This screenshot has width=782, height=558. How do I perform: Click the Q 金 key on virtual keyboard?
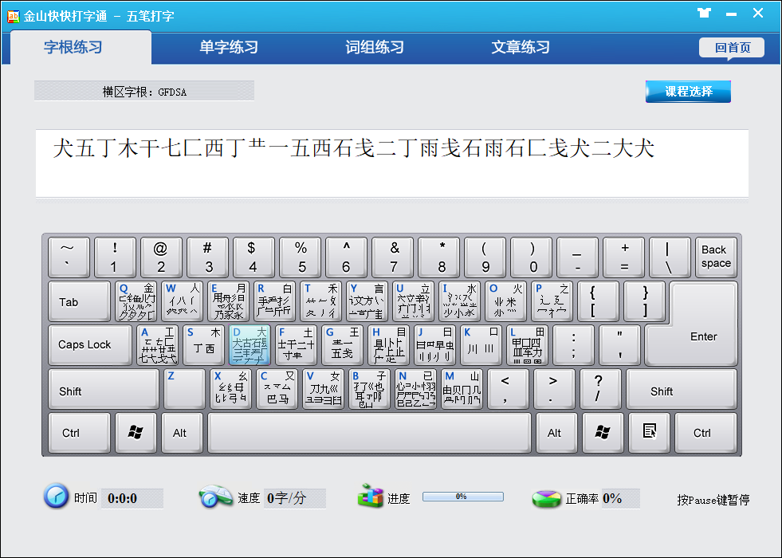(x=136, y=301)
